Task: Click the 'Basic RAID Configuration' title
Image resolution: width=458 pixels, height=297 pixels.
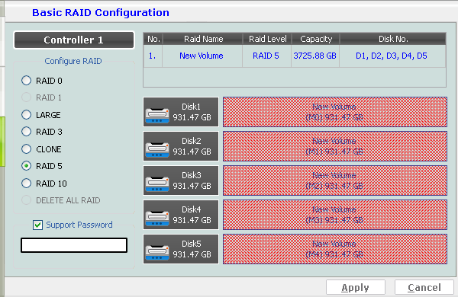Action: coord(101,12)
